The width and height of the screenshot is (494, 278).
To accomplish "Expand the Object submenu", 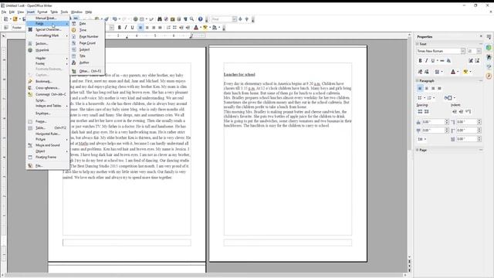I will click(40, 151).
